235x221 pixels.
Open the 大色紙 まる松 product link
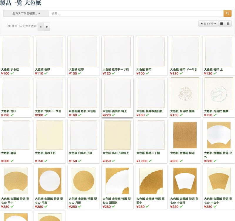click(x=10, y=69)
